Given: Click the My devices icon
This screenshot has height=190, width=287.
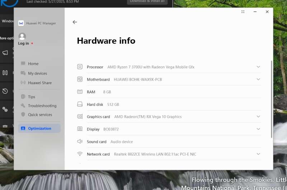Looking at the screenshot, I should [x=23, y=73].
